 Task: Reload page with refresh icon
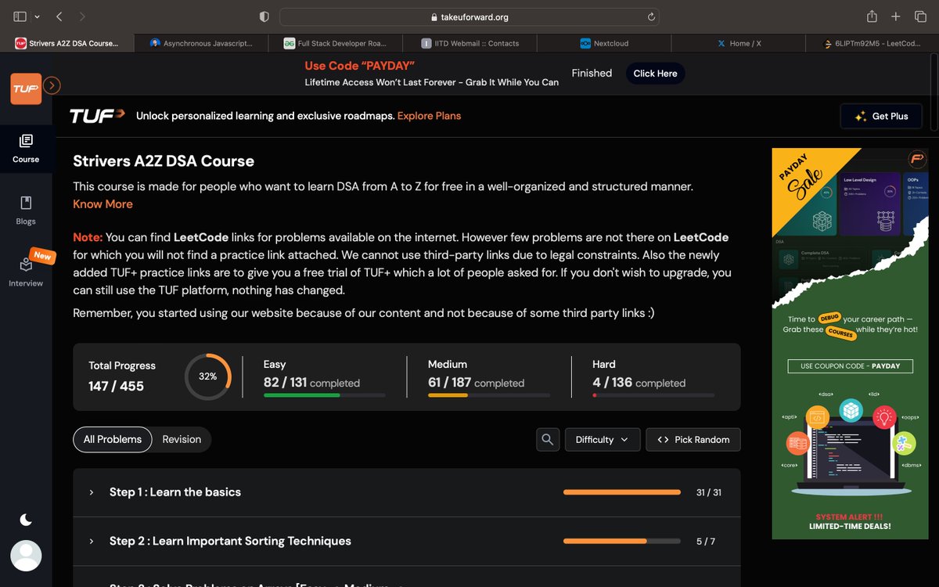point(650,16)
